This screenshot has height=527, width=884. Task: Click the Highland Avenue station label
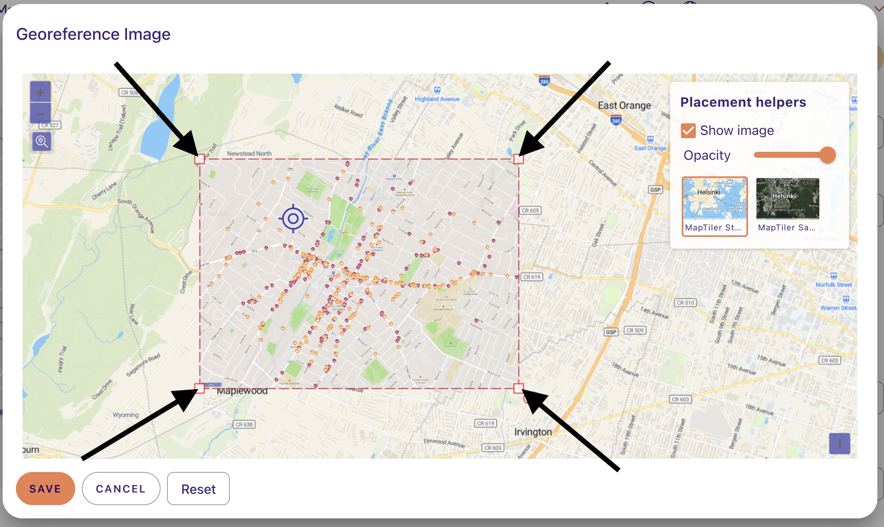(x=437, y=99)
